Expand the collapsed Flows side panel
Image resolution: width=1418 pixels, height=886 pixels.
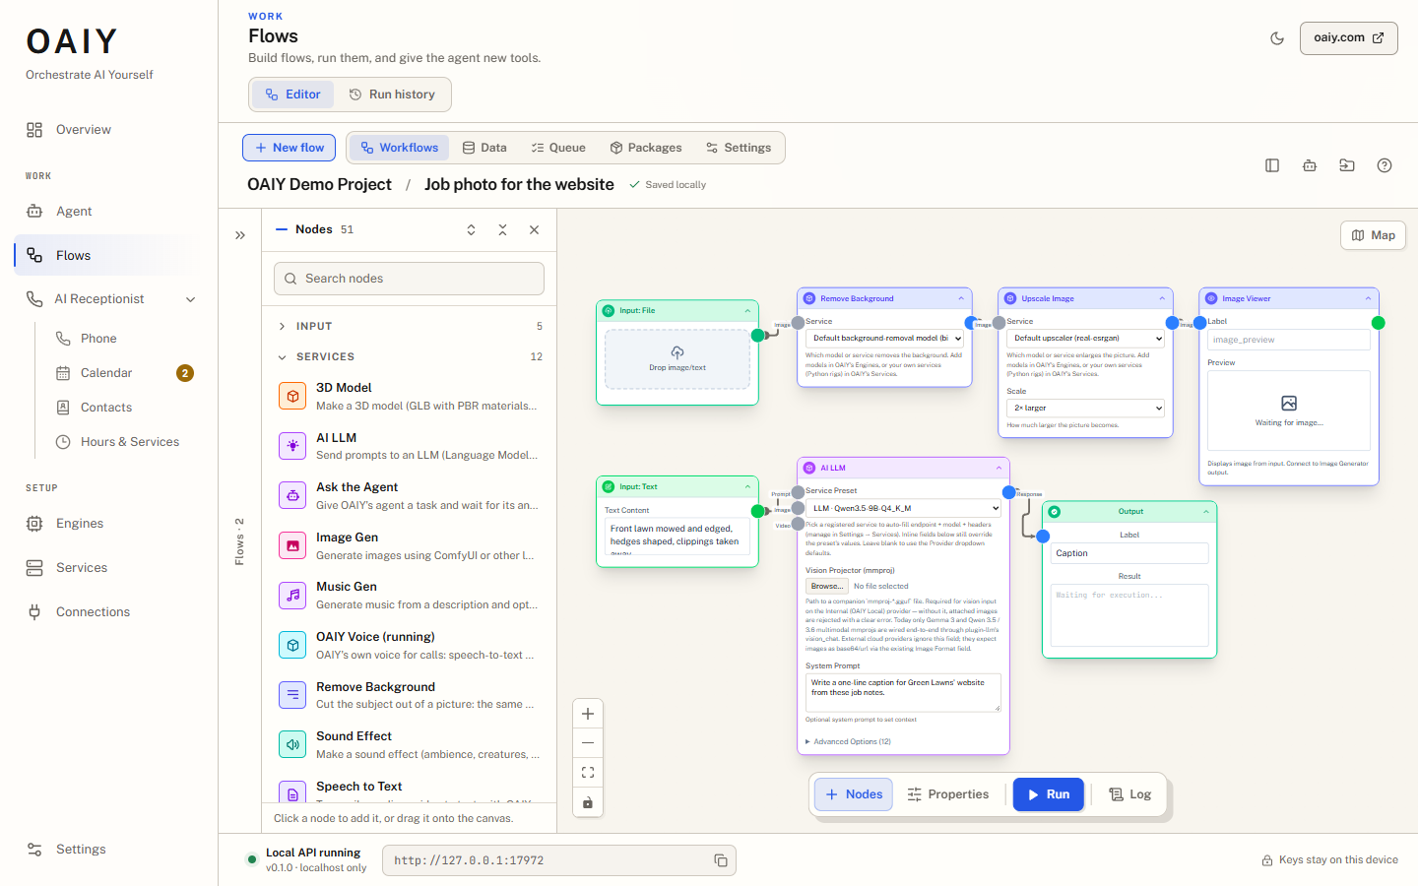click(240, 235)
